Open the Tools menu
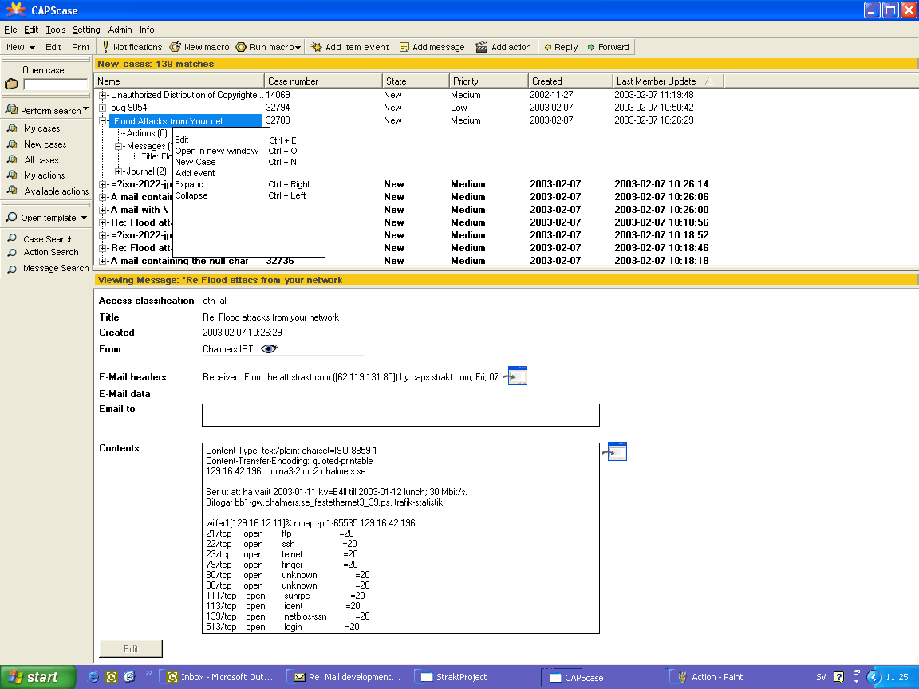Viewport: 919px width, 689px height. [x=56, y=30]
